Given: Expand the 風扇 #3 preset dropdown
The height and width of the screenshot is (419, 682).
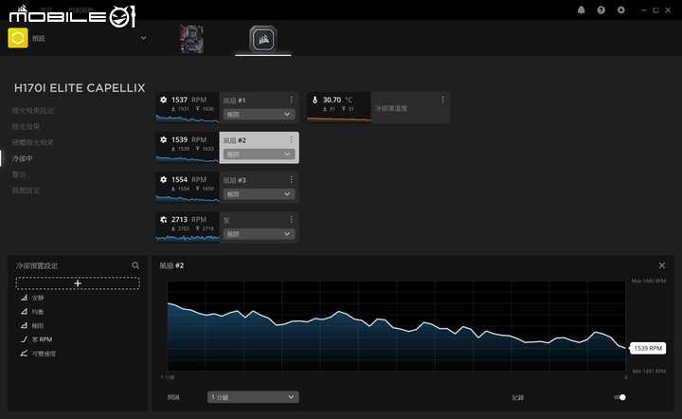Looking at the screenshot, I should pyautogui.click(x=260, y=194).
